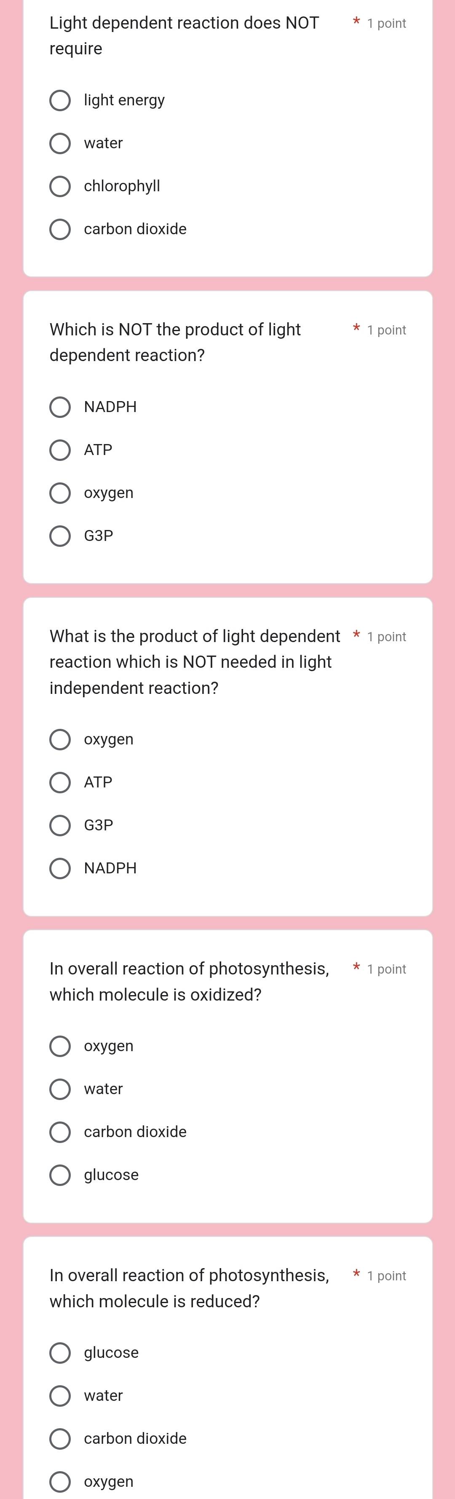Select "oxygen" in the third question
The height and width of the screenshot is (1499, 455).
click(x=60, y=740)
